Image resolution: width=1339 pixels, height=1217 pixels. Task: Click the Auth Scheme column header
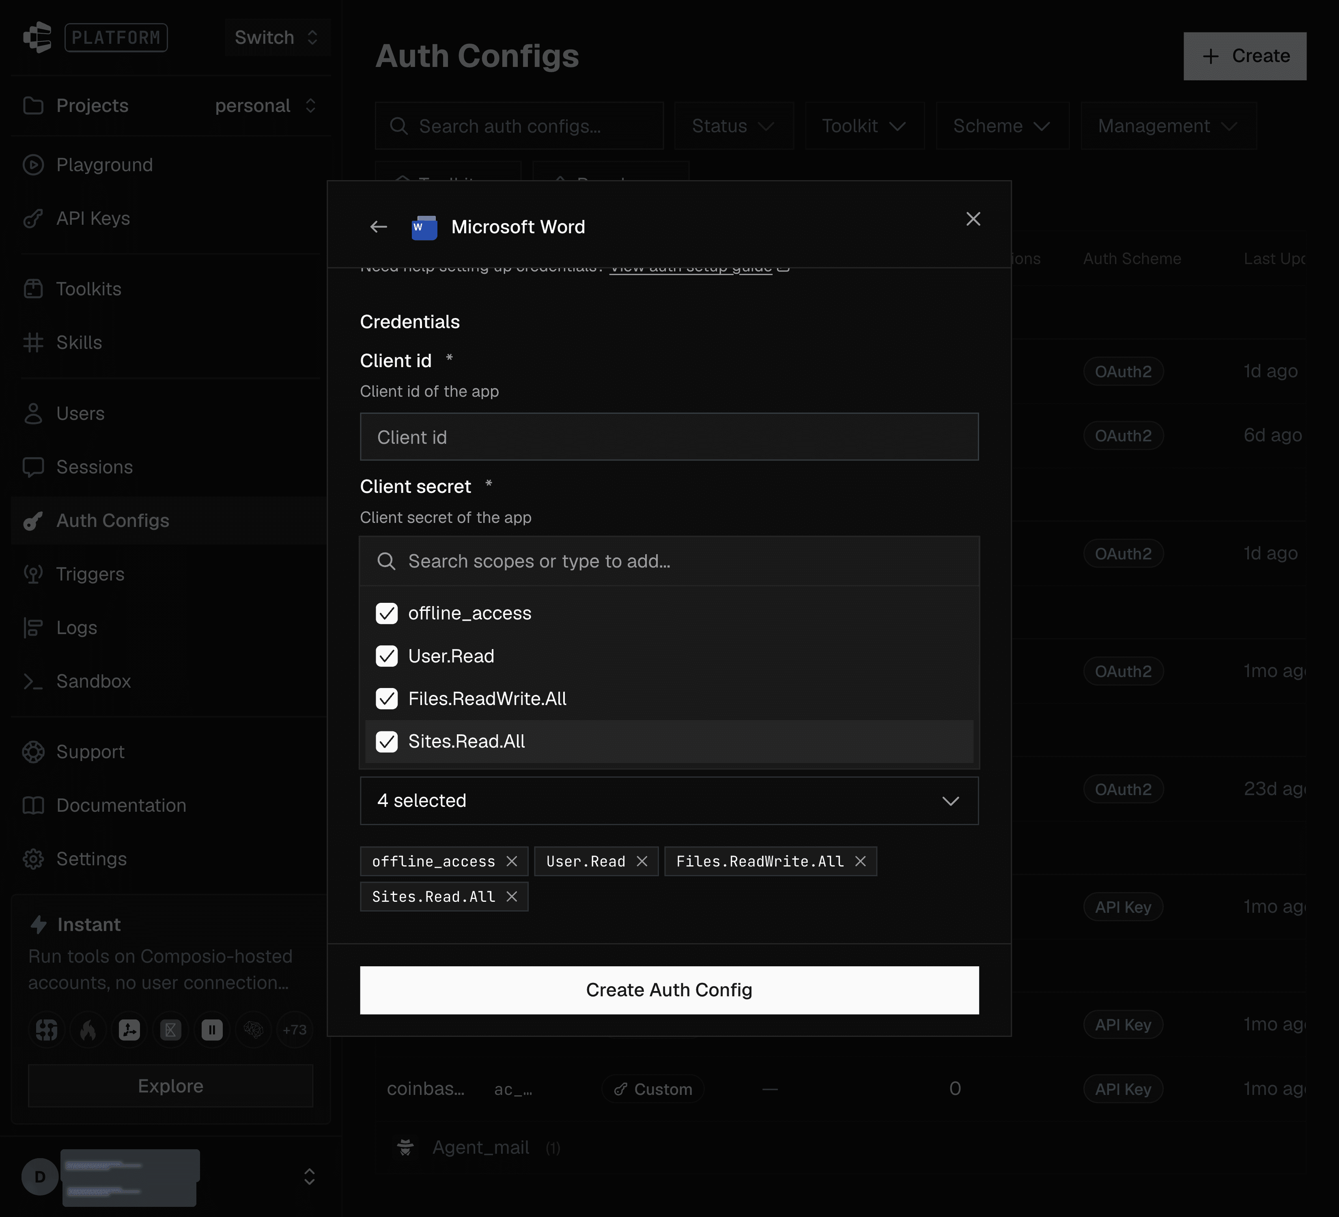[x=1132, y=259]
